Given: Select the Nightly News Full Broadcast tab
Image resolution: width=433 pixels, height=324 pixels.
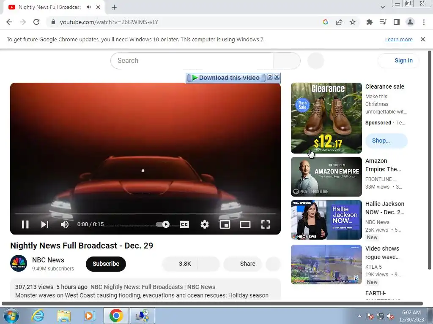Looking at the screenshot, I should (x=50, y=7).
